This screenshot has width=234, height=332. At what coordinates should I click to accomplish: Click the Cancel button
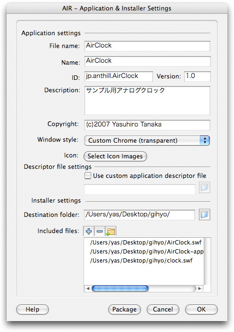pos(163,309)
